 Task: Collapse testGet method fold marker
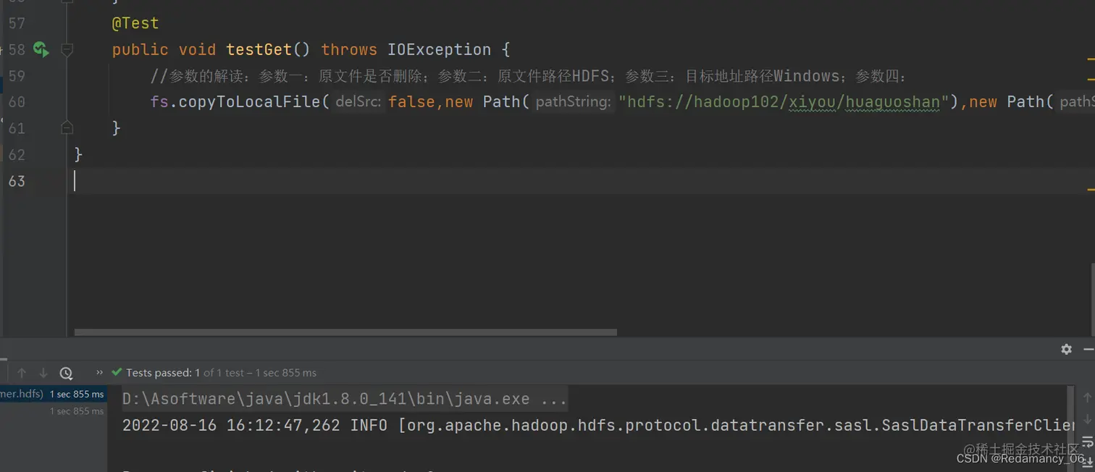point(67,50)
